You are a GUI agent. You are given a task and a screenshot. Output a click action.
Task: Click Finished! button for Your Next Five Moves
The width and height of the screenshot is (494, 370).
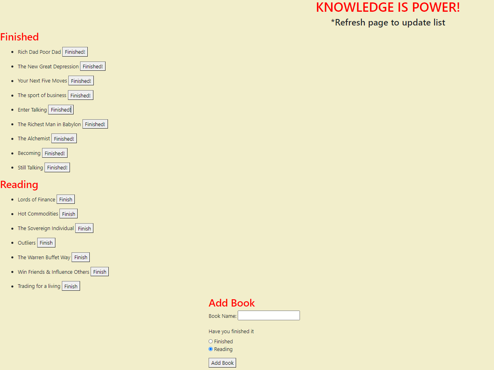pyautogui.click(x=81, y=81)
